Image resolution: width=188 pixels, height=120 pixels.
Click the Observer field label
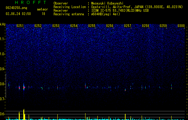(61, 3)
